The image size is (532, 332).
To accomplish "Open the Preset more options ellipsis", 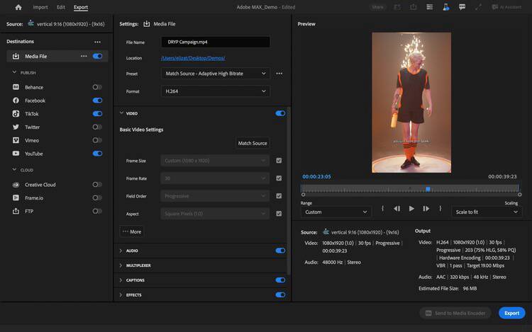I will (279, 74).
